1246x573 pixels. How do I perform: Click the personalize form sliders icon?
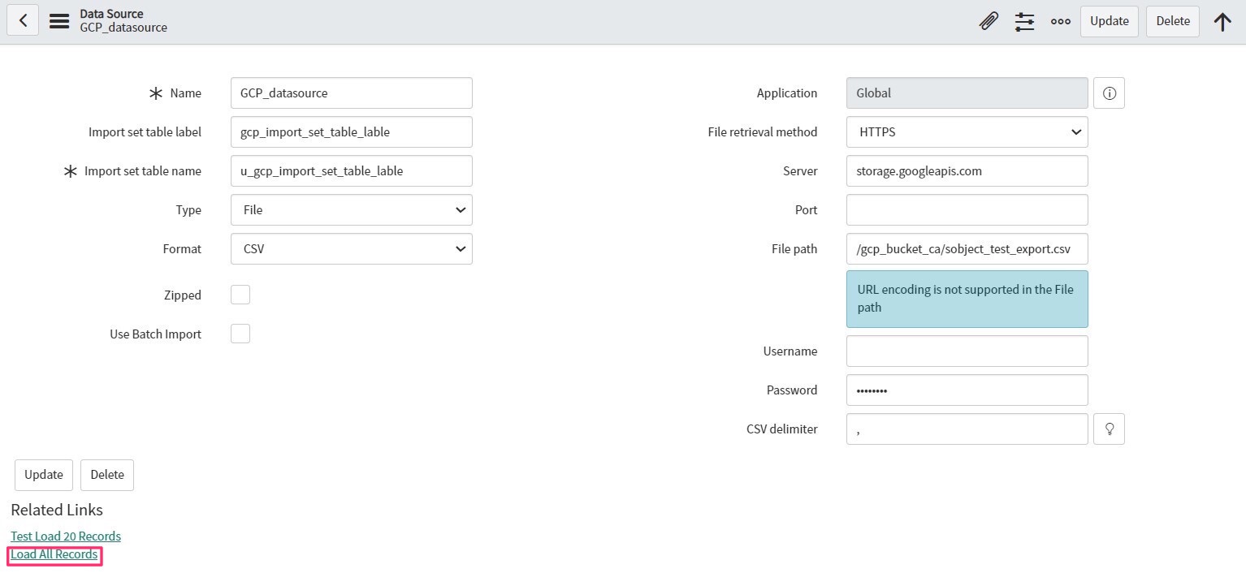click(x=1024, y=21)
